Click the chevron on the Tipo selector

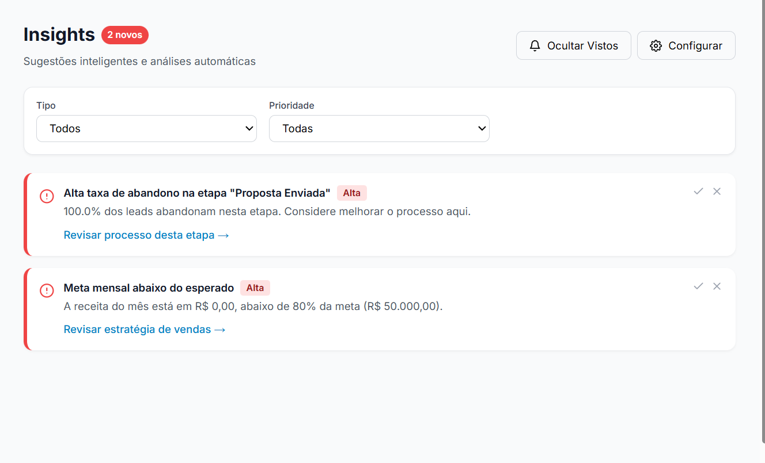coord(249,128)
